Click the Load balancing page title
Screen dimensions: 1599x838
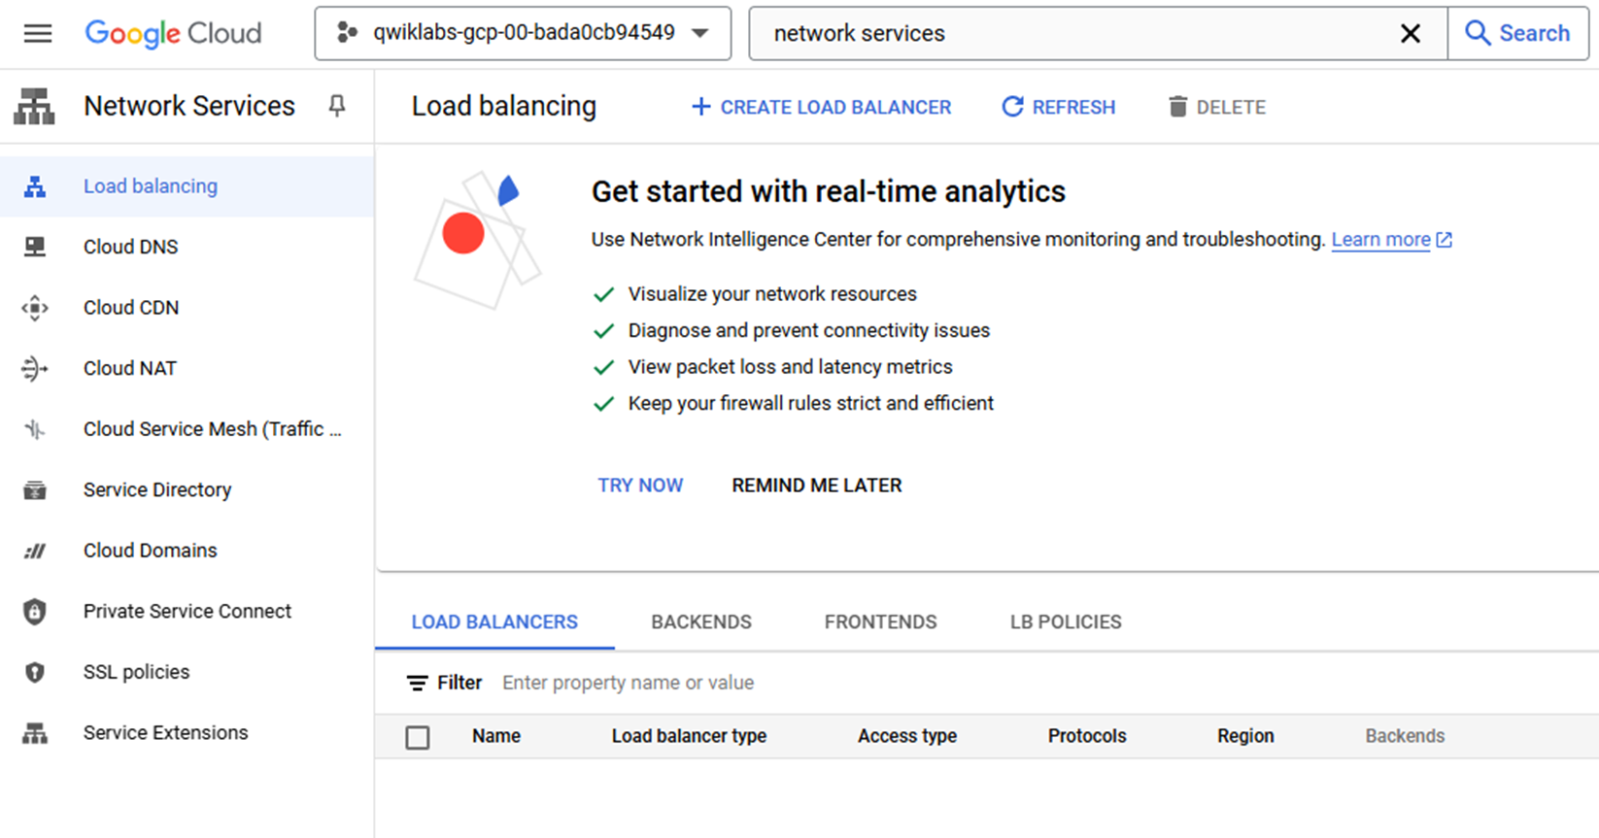(x=503, y=106)
